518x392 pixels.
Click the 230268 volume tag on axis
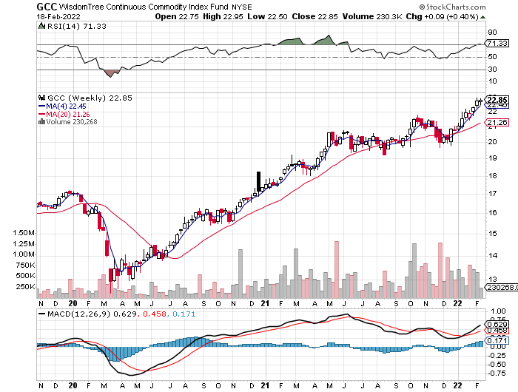501,287
